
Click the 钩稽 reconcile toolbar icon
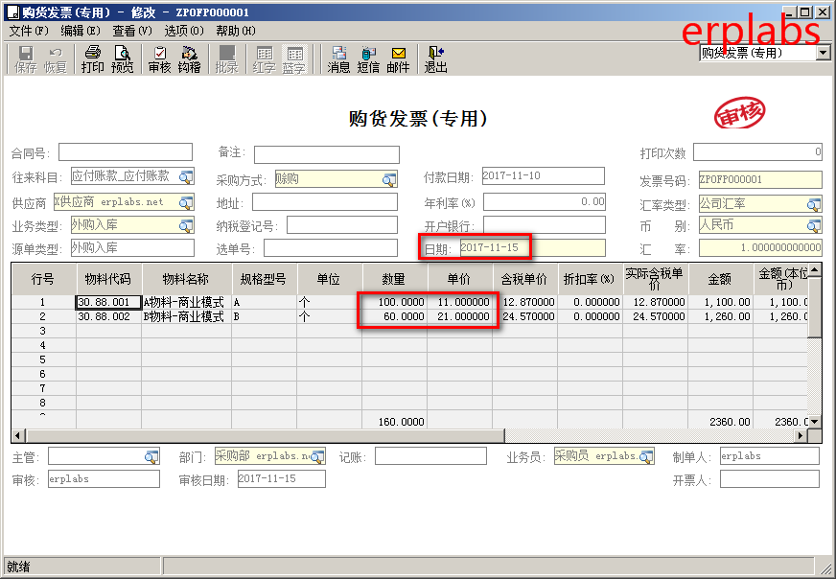pos(189,58)
